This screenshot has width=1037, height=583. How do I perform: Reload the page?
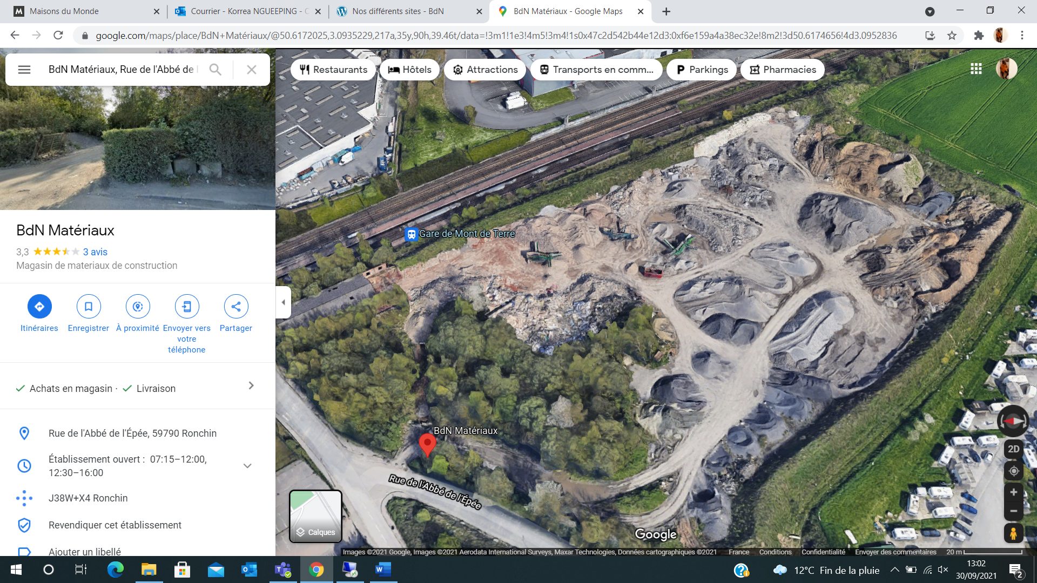tap(58, 36)
